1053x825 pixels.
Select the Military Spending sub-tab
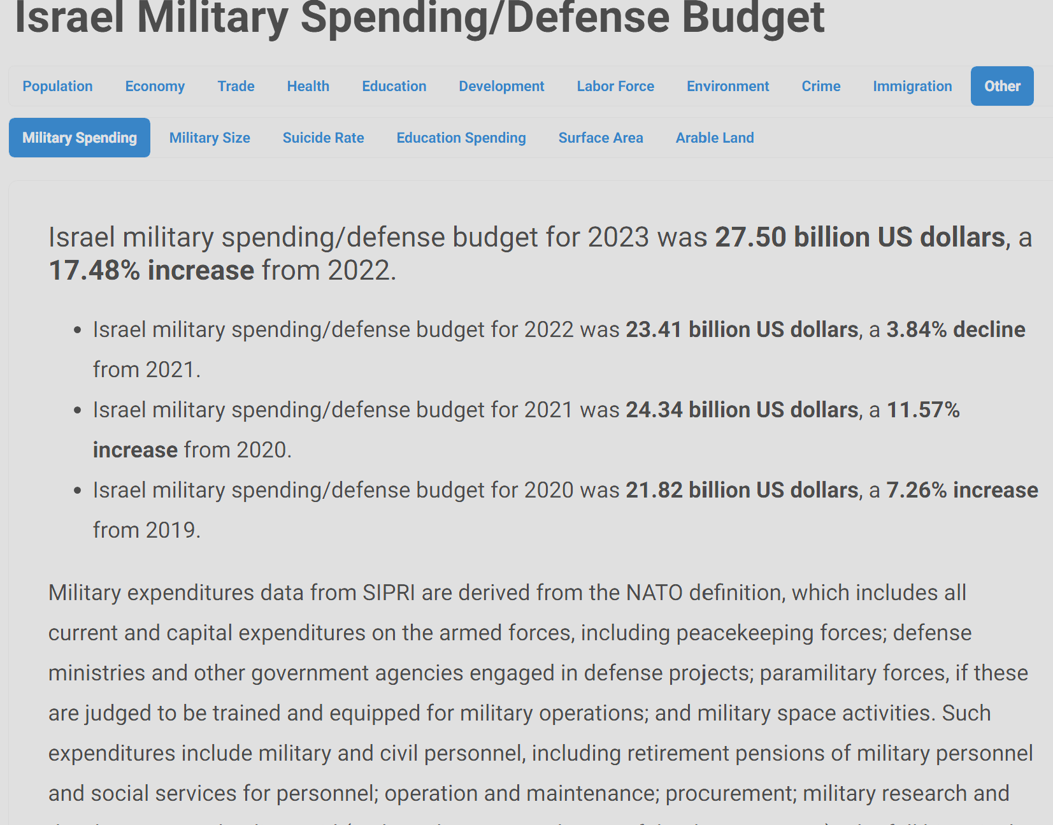coord(80,138)
